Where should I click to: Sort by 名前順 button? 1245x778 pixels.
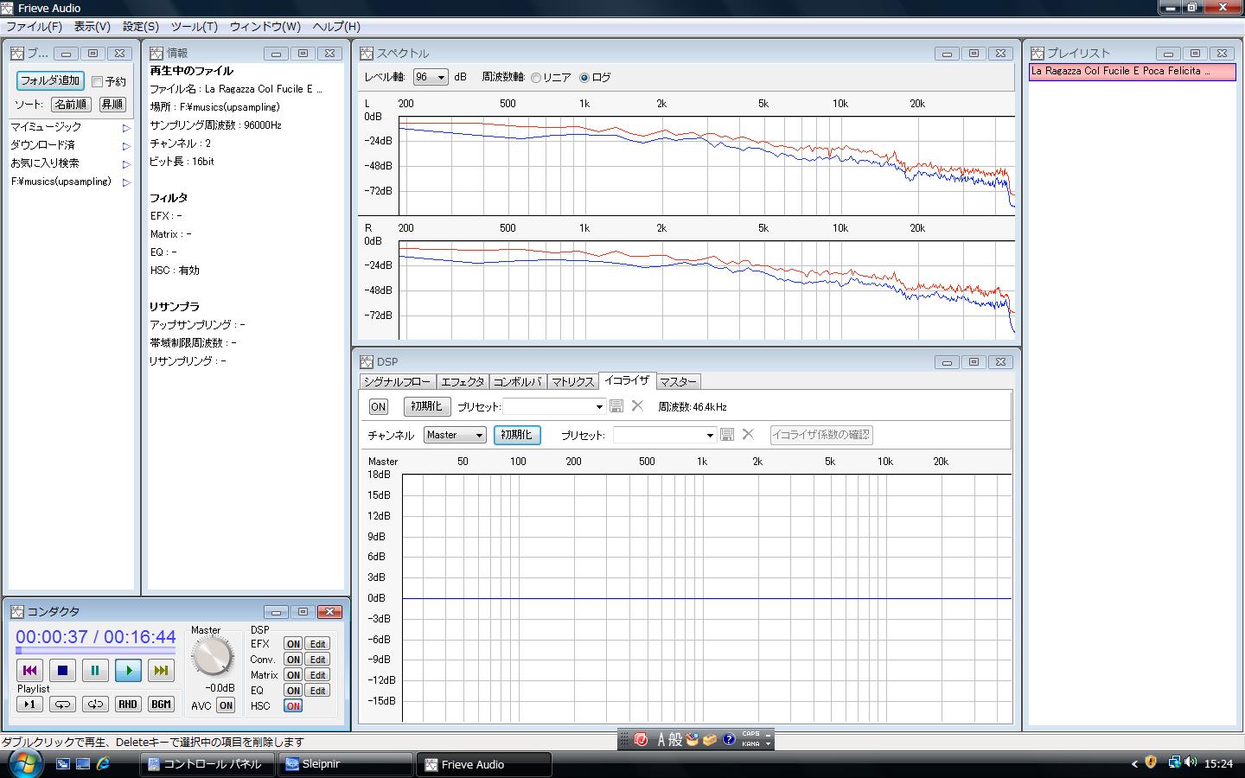tap(71, 105)
